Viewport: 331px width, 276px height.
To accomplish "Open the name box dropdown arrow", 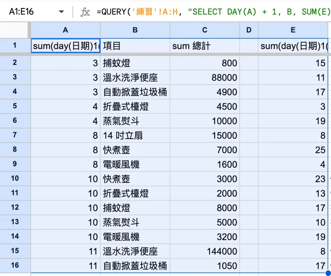I will point(61,12).
